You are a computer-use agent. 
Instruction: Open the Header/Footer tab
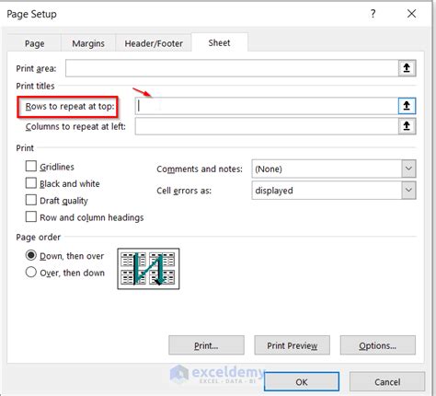click(x=154, y=43)
